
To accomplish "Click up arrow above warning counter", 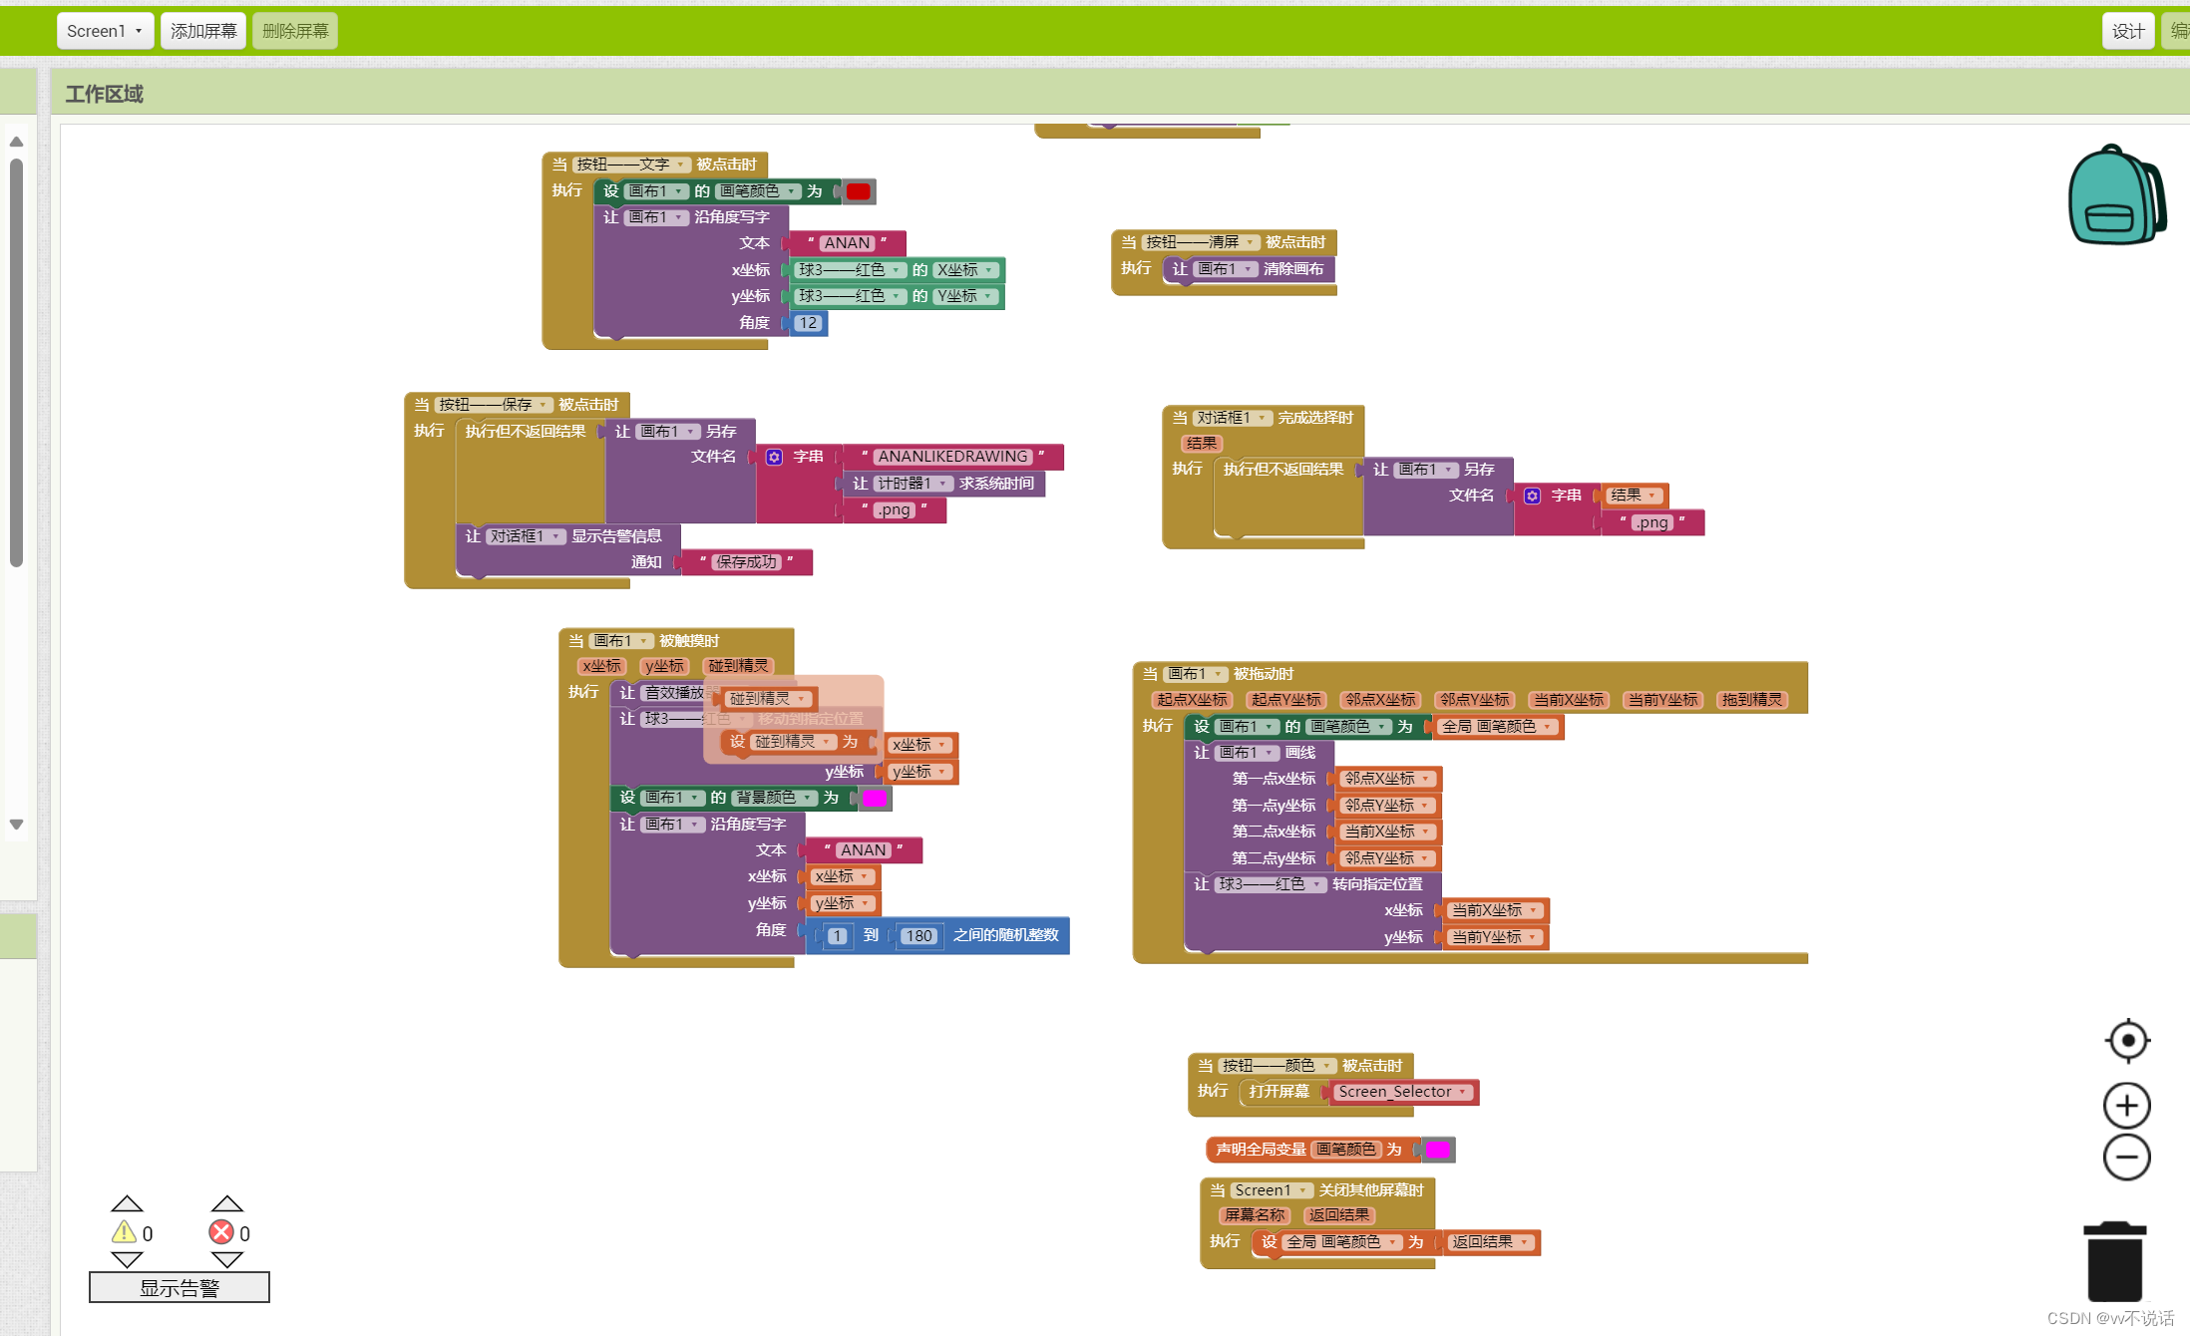I will [x=127, y=1203].
